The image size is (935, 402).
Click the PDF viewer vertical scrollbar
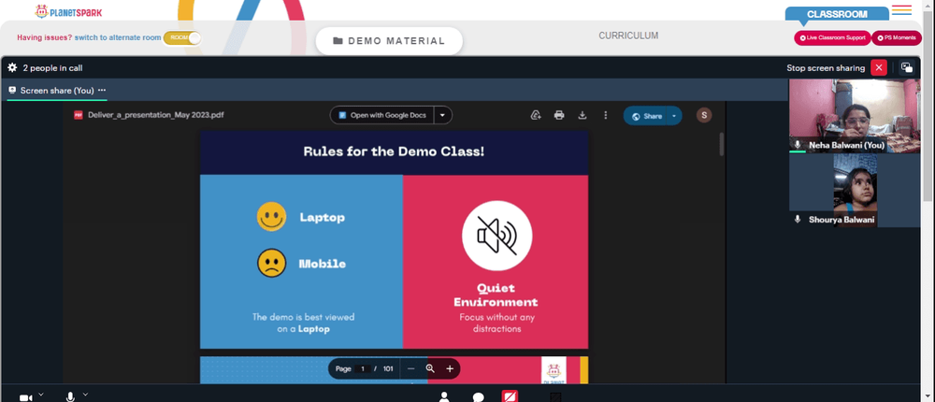click(721, 144)
